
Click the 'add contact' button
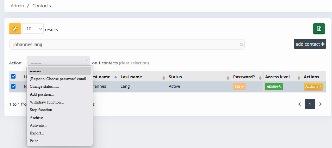(x=310, y=44)
